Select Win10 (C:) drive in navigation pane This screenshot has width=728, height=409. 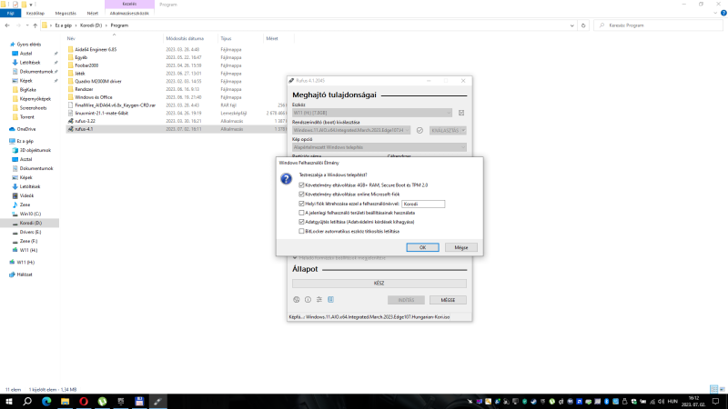click(x=30, y=214)
